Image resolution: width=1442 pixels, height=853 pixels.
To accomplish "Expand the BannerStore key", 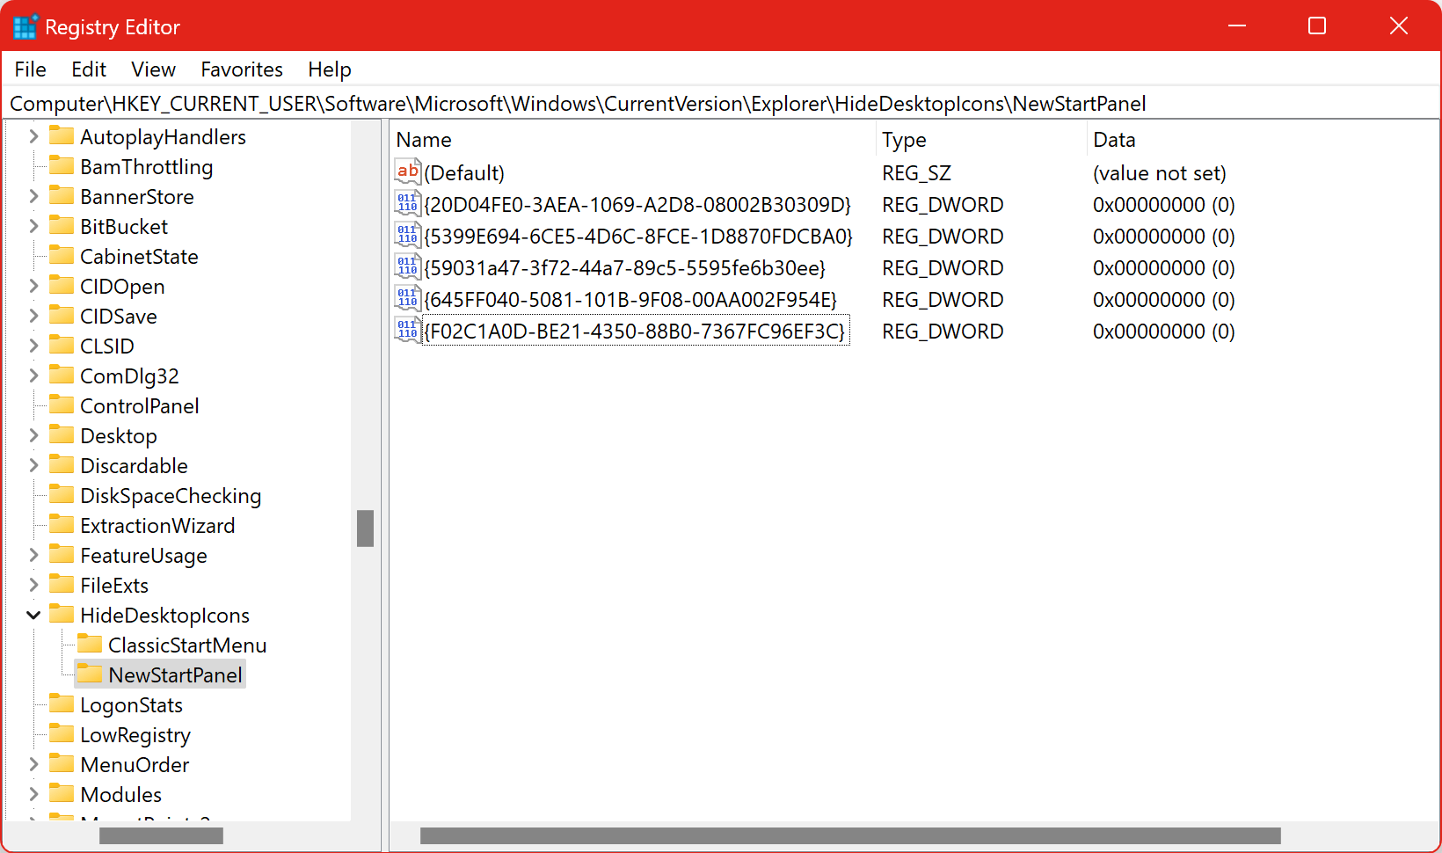I will [x=33, y=196].
